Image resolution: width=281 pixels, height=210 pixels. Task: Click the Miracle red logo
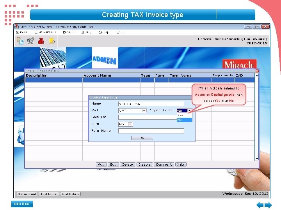[239, 64]
